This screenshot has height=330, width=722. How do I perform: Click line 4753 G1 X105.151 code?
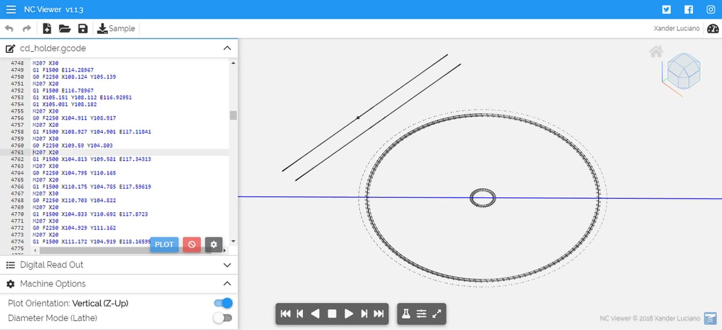coord(82,97)
